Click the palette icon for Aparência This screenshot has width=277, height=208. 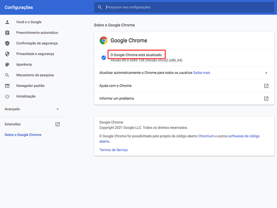tap(7, 65)
